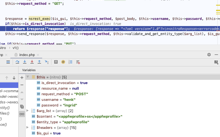Click the Remove Watch minus button

[x=22, y=85]
